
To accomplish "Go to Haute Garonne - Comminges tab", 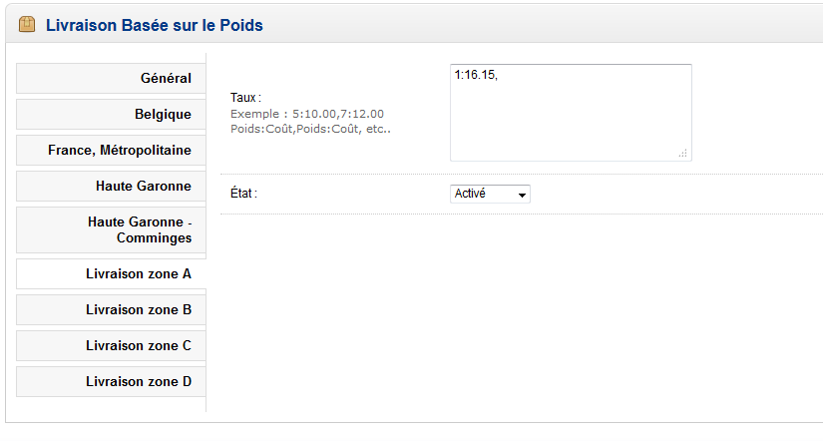I will coord(140,229).
